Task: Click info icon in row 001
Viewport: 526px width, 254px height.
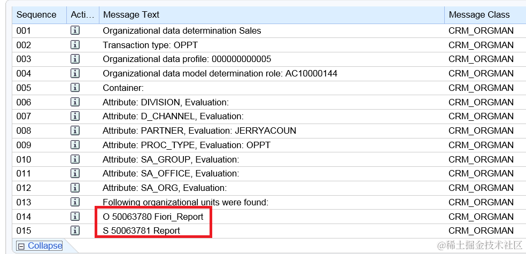Action: pyautogui.click(x=75, y=31)
